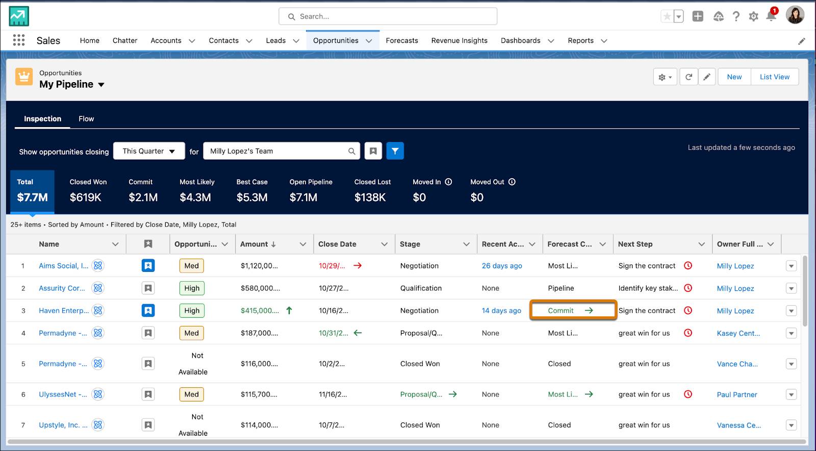Refresh the pipeline list

[688, 77]
